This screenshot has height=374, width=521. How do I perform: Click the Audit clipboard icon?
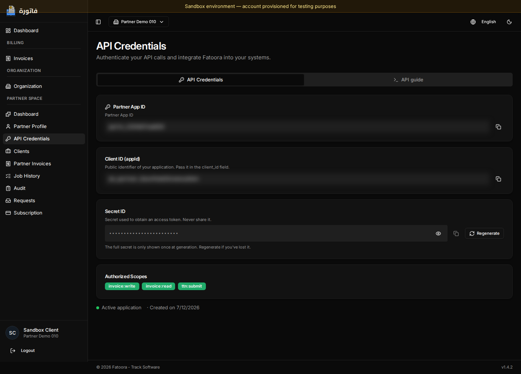point(8,188)
